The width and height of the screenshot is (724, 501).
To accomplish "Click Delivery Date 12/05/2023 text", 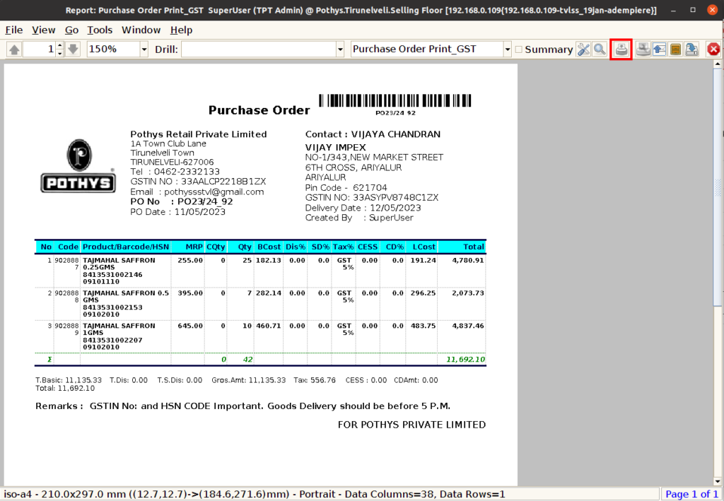I will click(363, 208).
